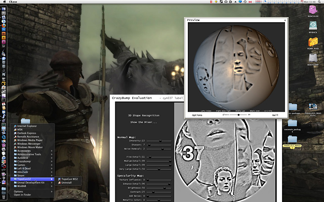Click the Apple menu
Viewport: 324px width, 202px height.
pyautogui.click(x=4, y=2)
